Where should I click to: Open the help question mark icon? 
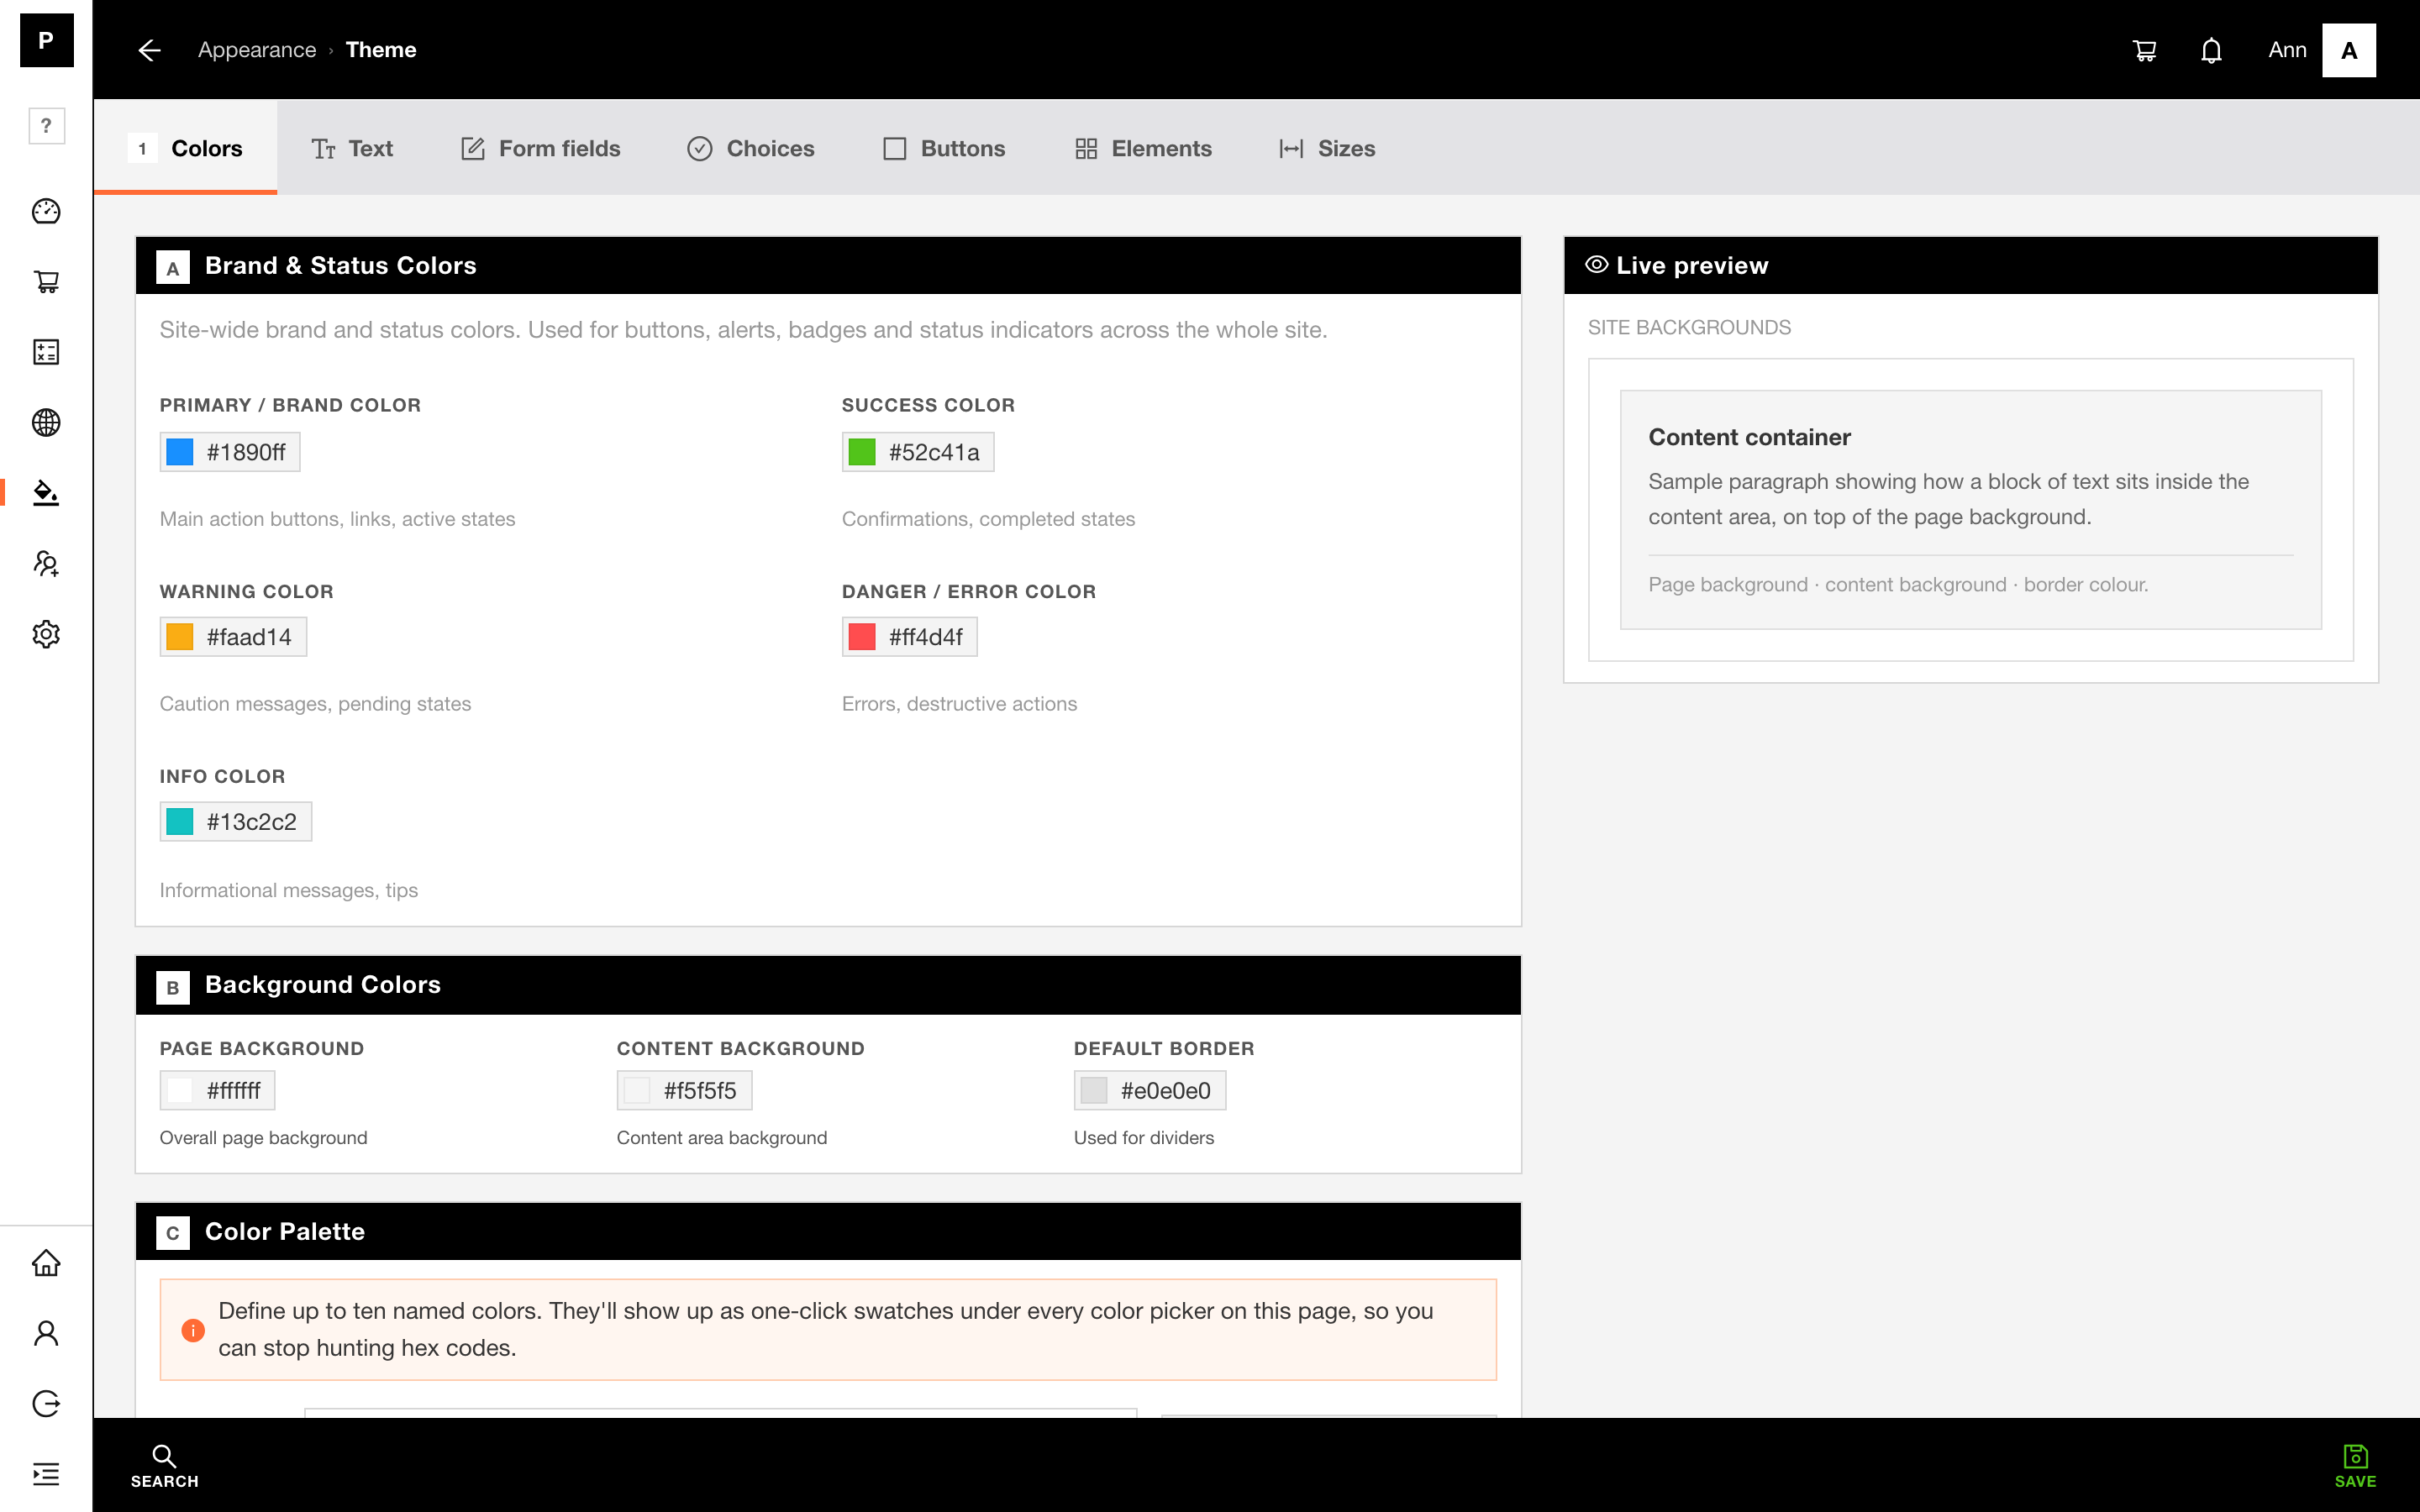tap(46, 126)
